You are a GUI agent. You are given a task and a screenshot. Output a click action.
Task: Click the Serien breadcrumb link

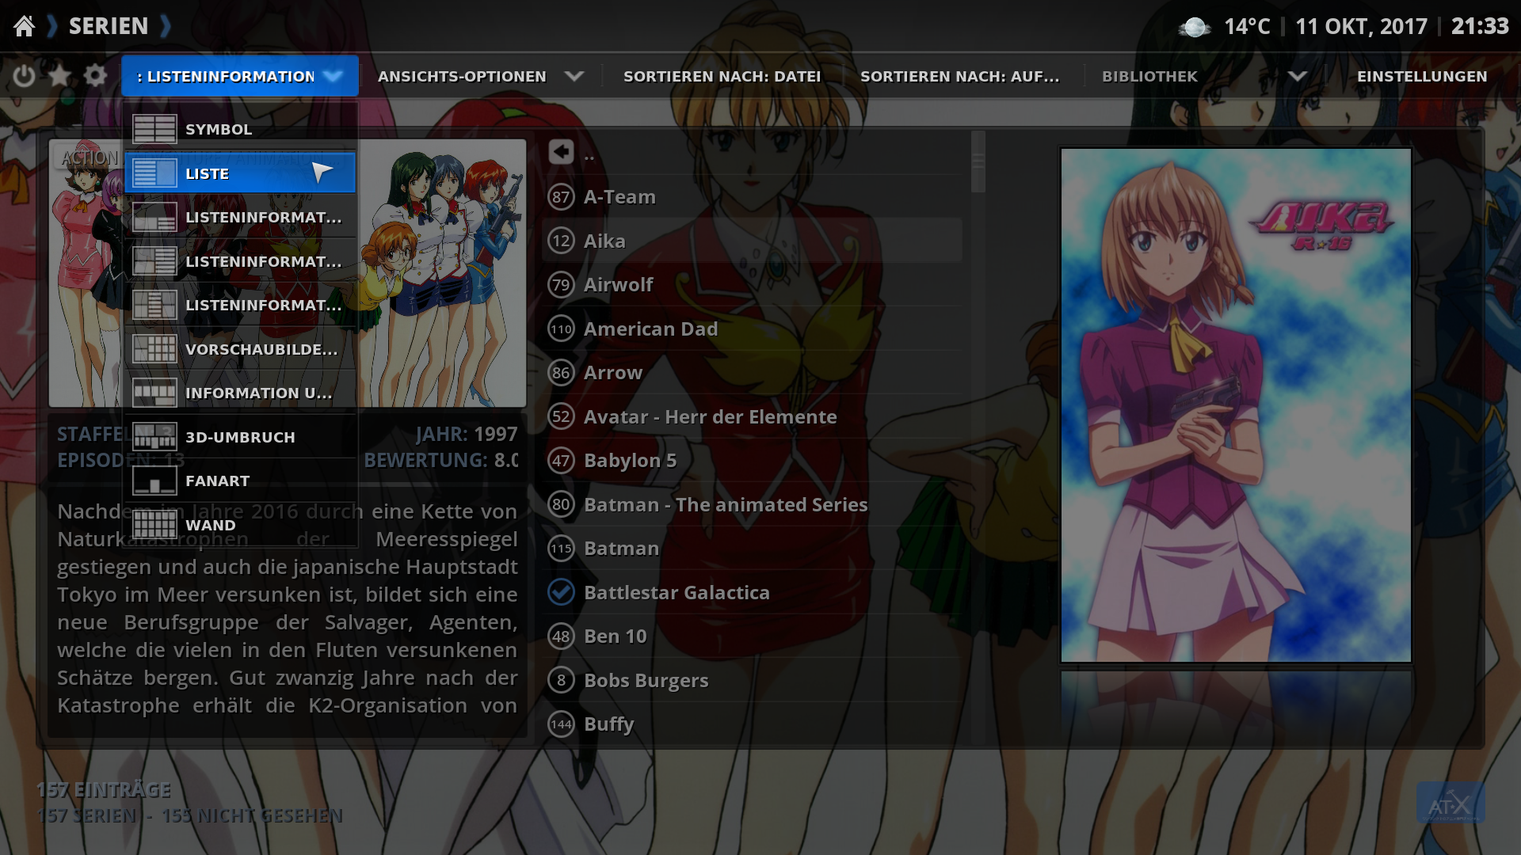[109, 26]
